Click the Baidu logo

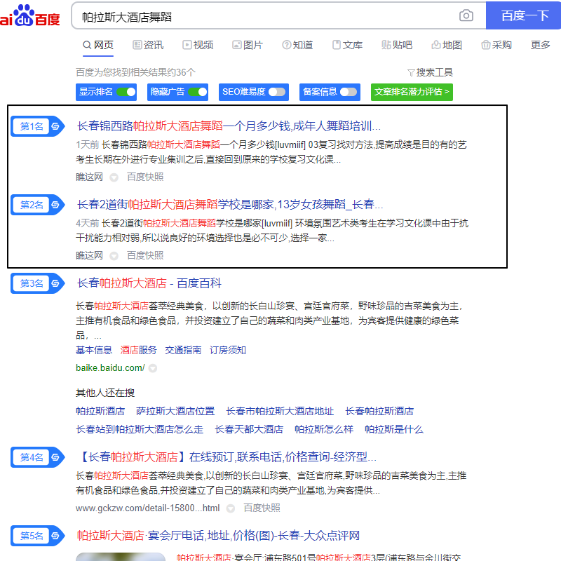[x=29, y=15]
